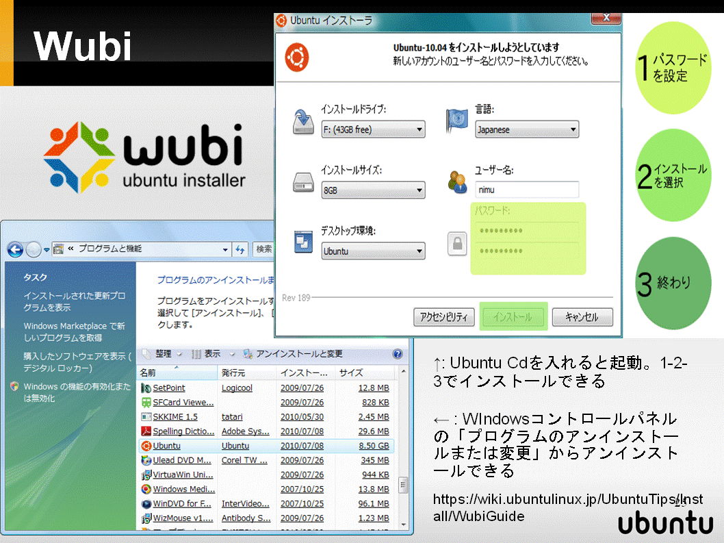The height and width of the screenshot is (543, 724).
Task: Open the デスクトップ環境 dropdown showing Ubuntu
Action: tap(373, 251)
